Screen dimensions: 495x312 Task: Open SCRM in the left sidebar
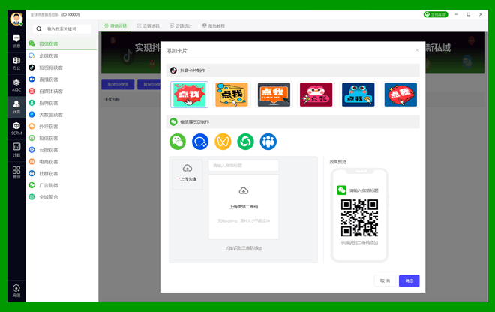tap(16, 127)
